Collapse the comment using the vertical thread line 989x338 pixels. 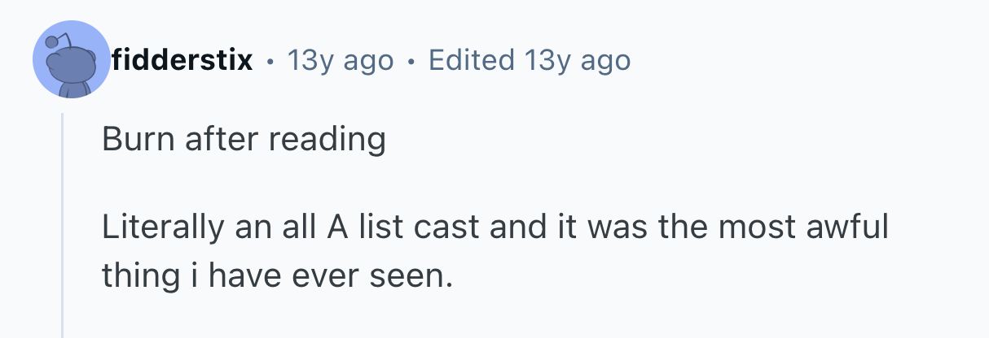coord(63,227)
